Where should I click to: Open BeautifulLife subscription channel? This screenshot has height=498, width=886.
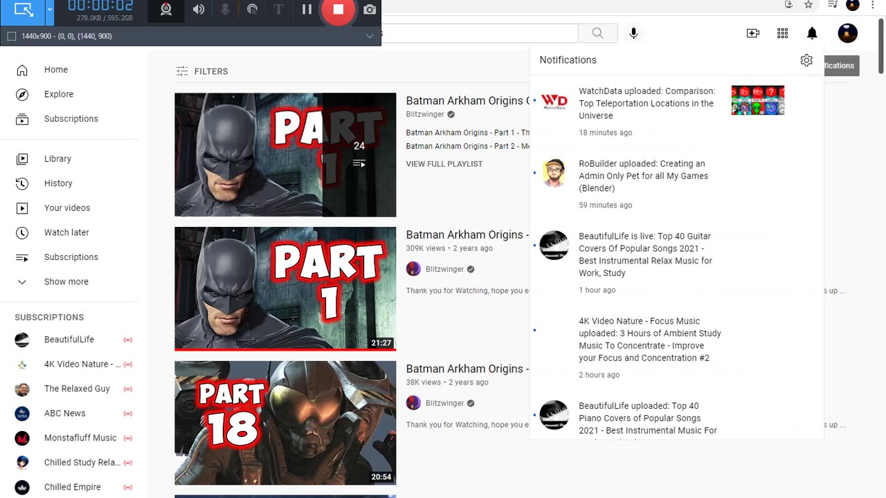click(x=69, y=340)
